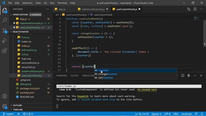Open Source Control view in activity bar
This screenshot has width=206, height=116.
click(x=5, y=31)
